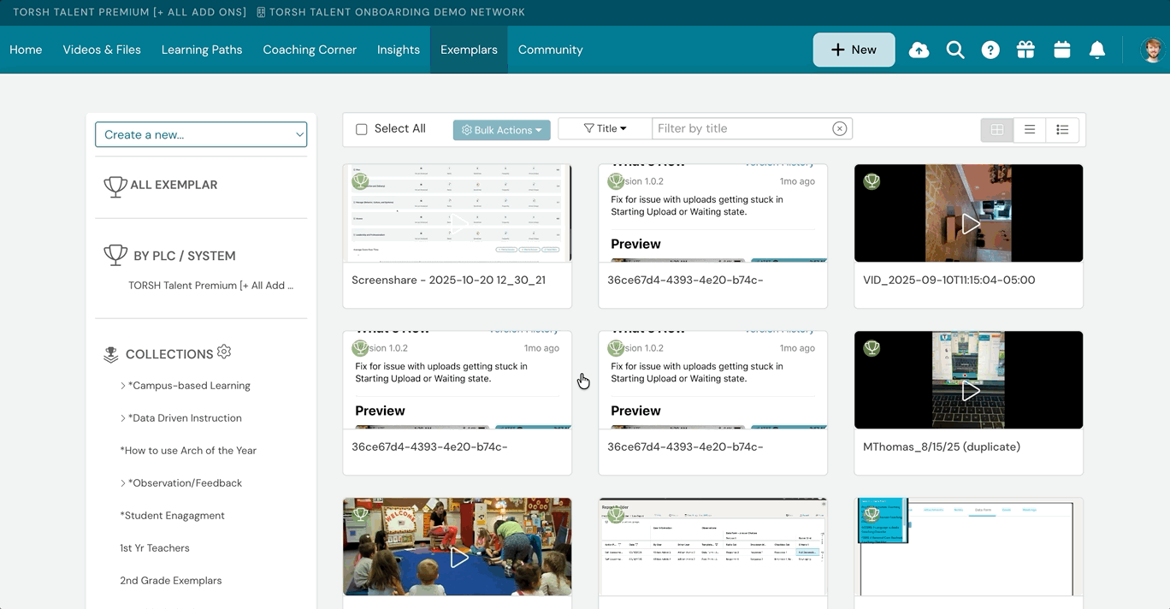Open the Bulk Actions dropdown

[x=502, y=130]
